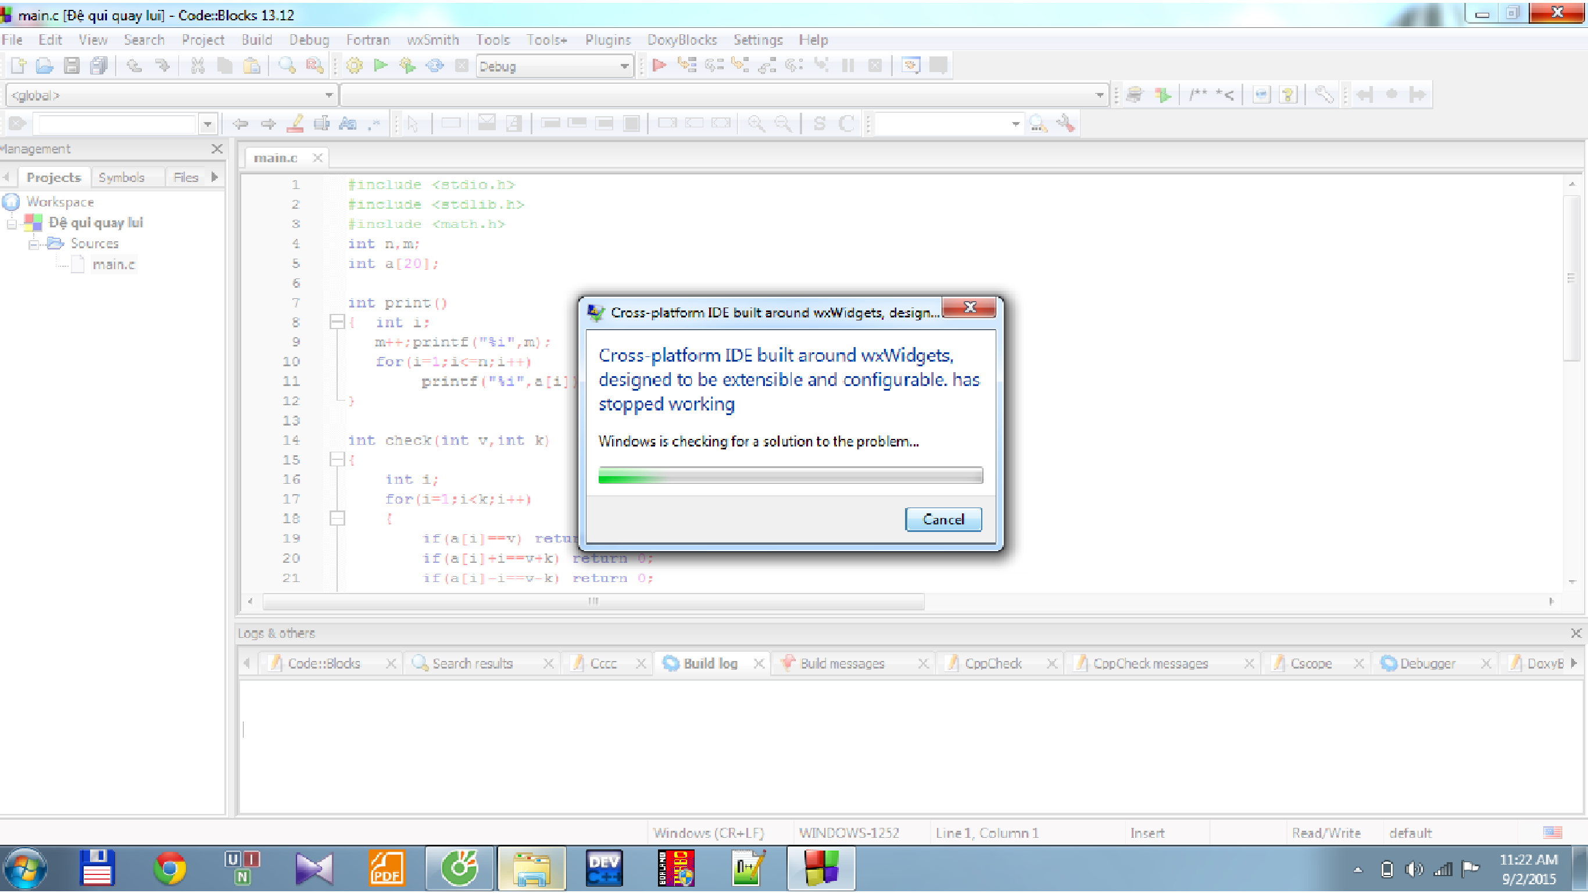This screenshot has width=1588, height=893.
Task: Close the stopped working dialog
Action: click(x=969, y=307)
